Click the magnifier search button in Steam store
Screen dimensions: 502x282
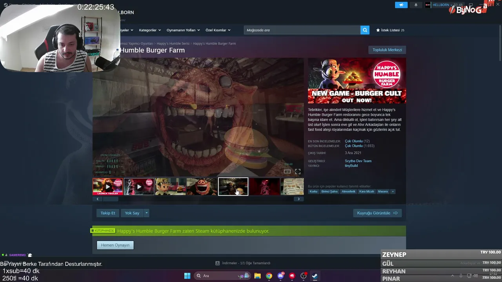[x=365, y=30]
